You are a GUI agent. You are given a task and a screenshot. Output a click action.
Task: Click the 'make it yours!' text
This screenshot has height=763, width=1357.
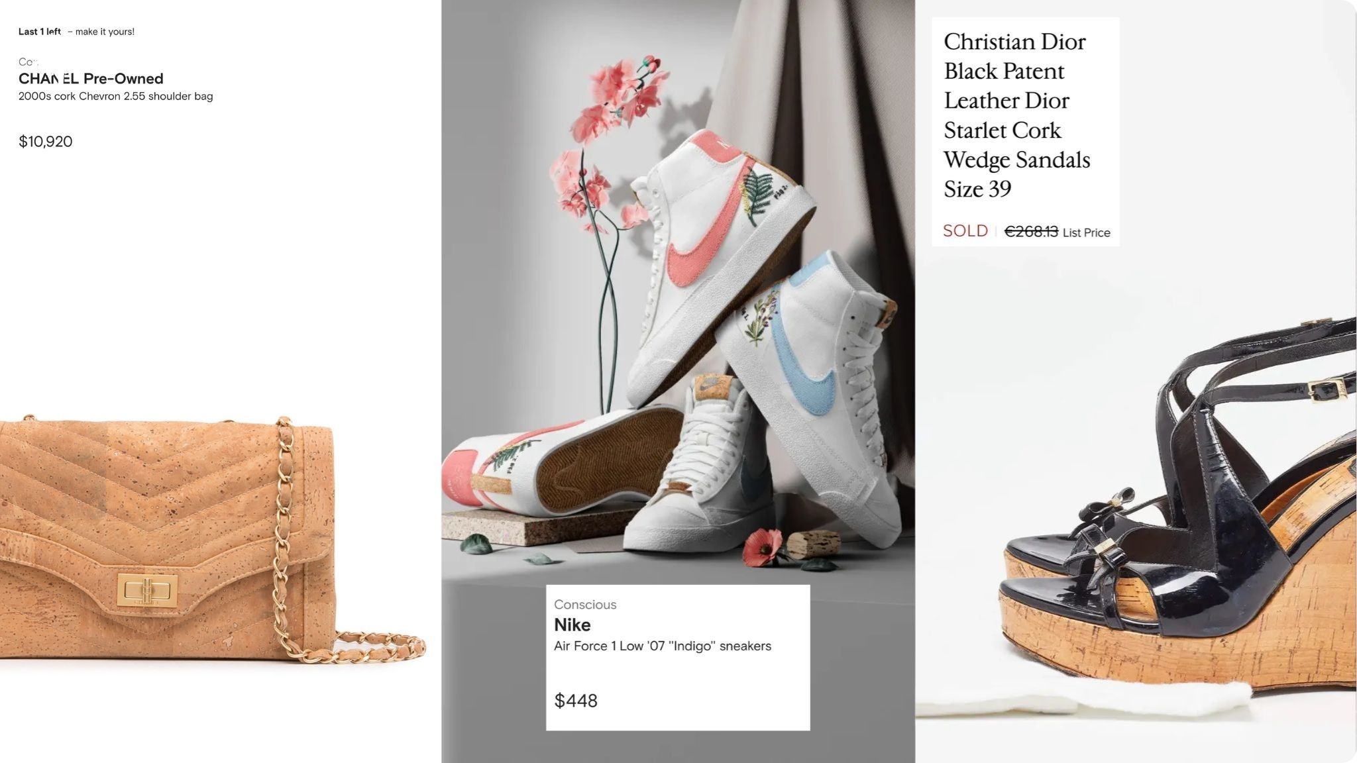(105, 32)
